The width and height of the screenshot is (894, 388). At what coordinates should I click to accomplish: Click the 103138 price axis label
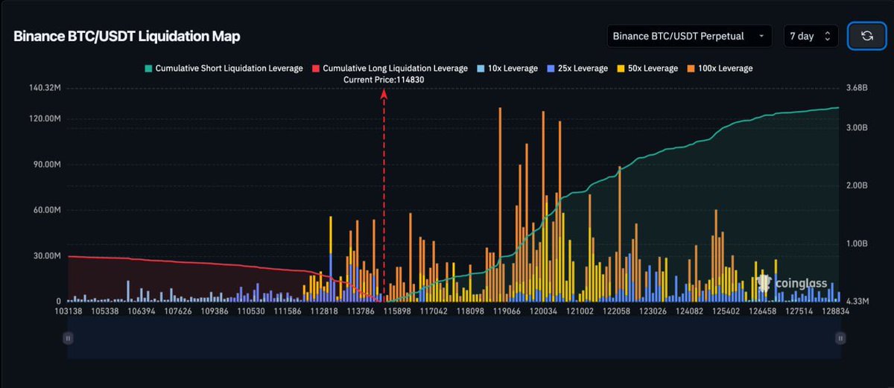click(x=69, y=312)
